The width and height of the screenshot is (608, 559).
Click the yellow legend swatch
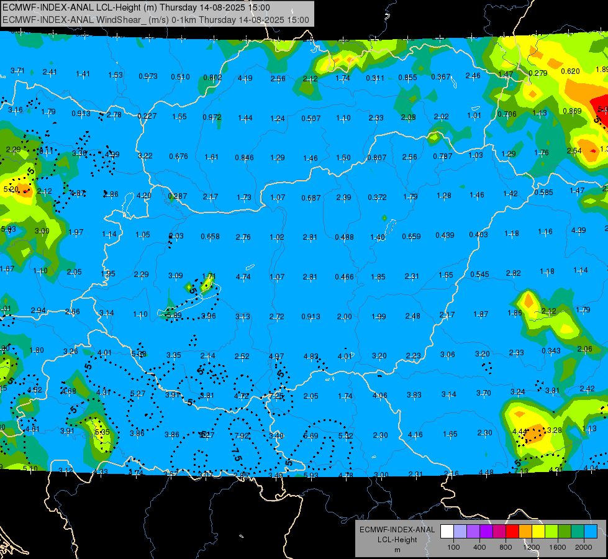click(x=538, y=532)
